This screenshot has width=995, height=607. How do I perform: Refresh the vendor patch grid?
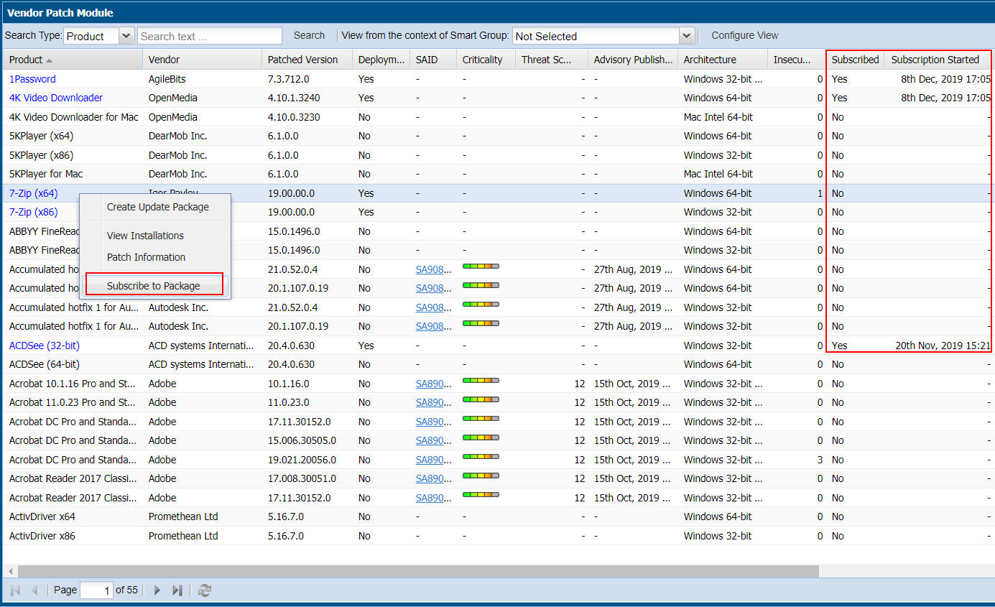(205, 590)
